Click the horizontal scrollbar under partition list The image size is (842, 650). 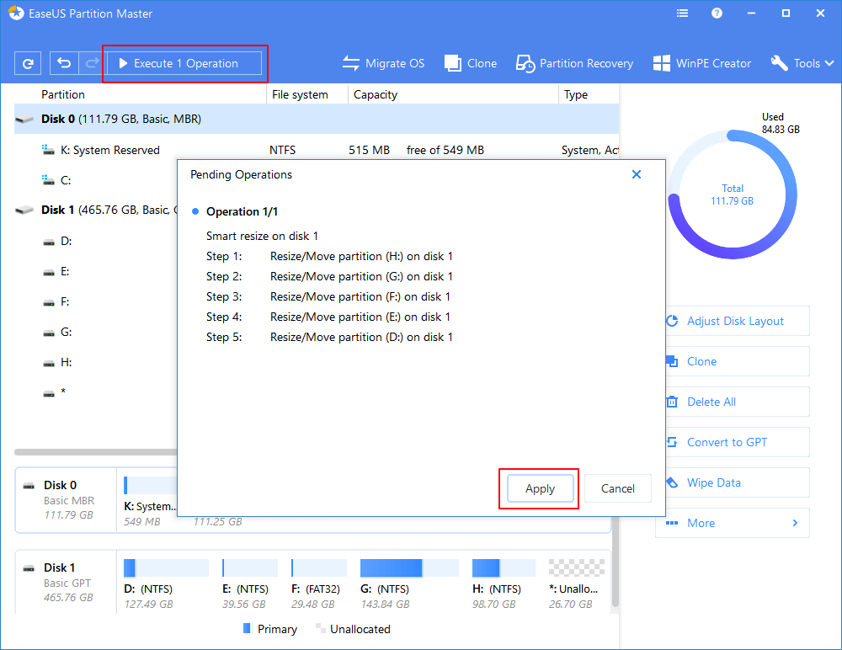click(x=96, y=452)
